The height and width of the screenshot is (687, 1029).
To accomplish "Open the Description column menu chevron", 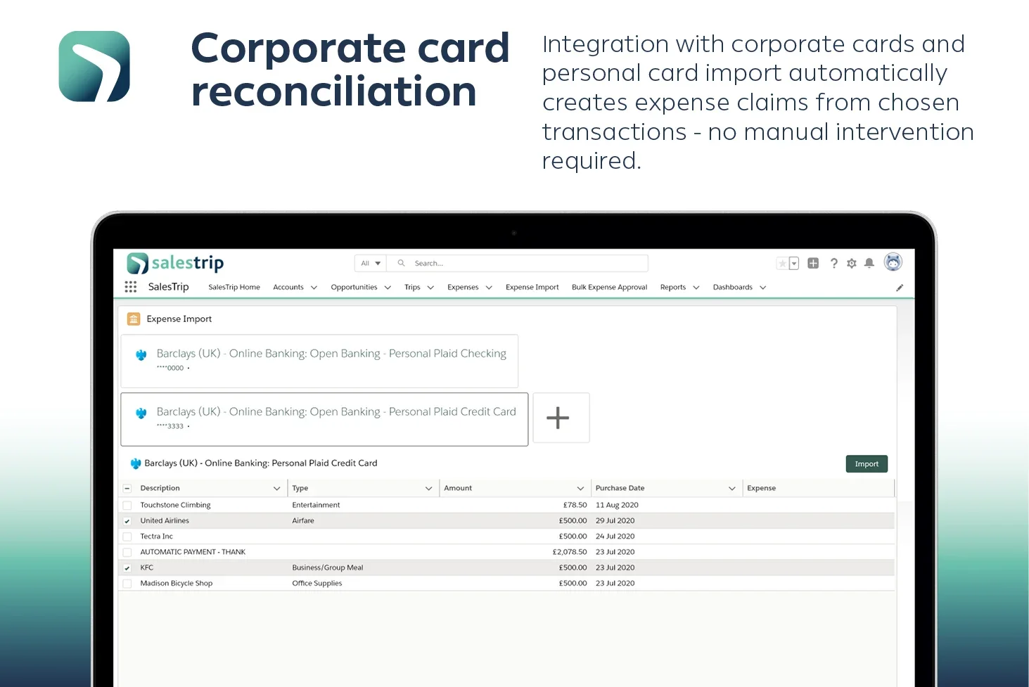I will coord(276,488).
